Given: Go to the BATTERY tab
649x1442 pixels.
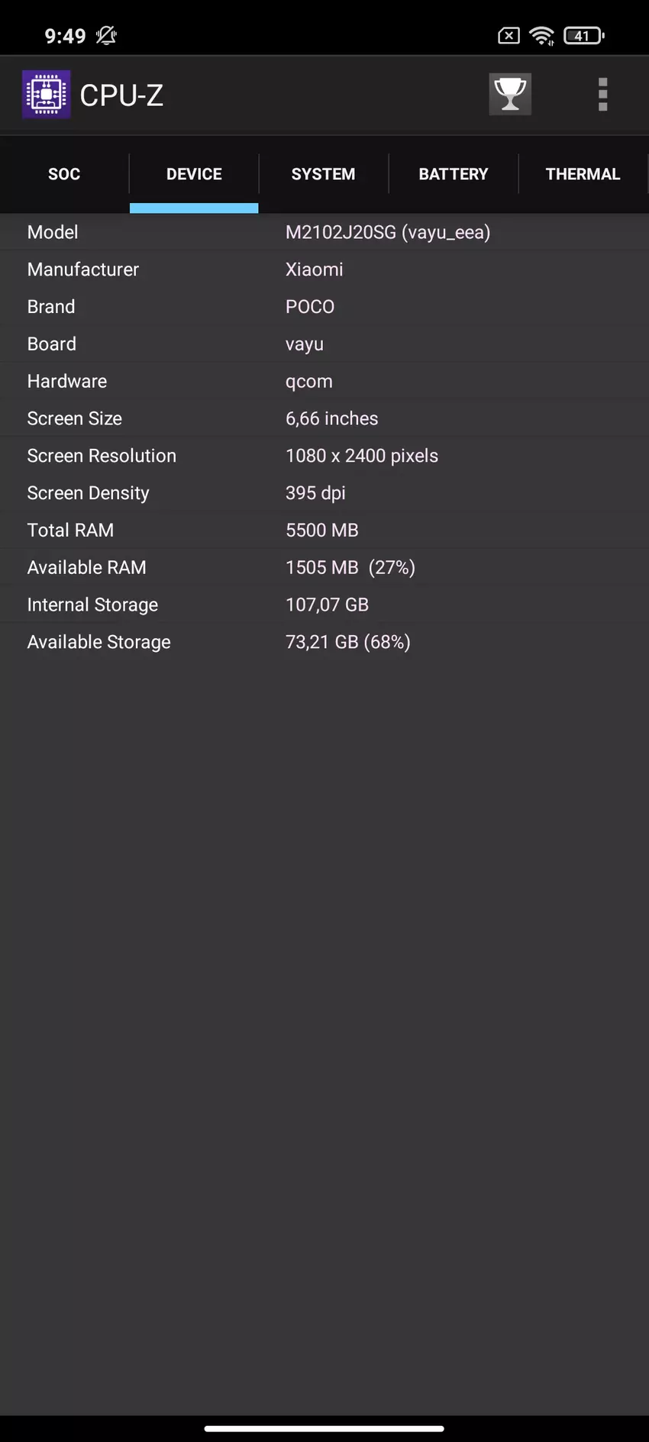Looking at the screenshot, I should pos(453,174).
